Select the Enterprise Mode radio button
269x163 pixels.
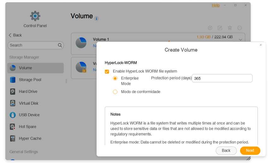click(115, 78)
